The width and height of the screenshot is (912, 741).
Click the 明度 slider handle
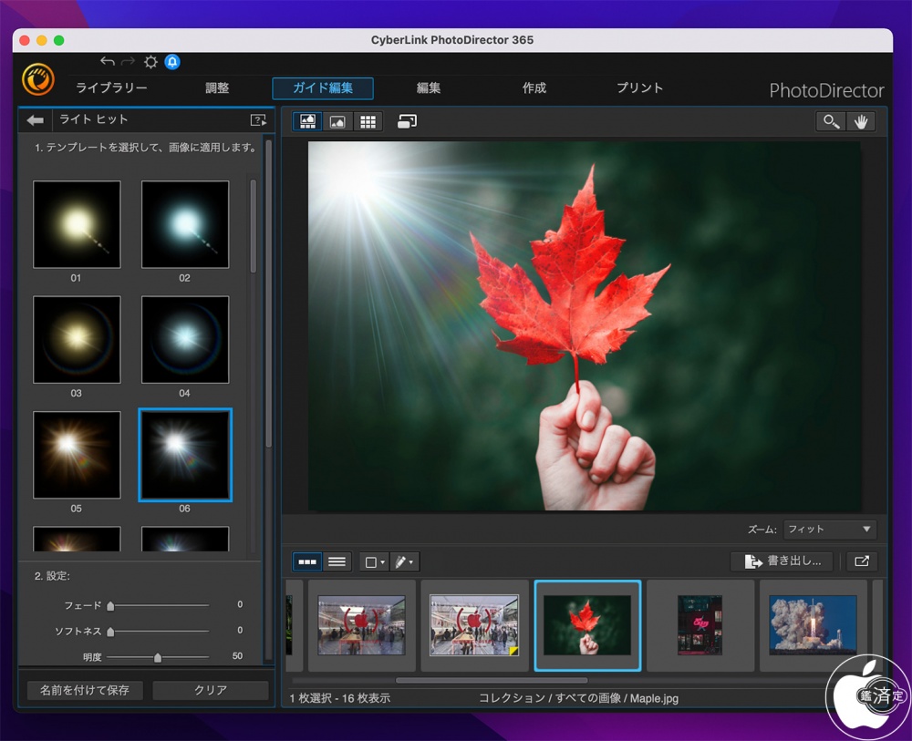(158, 656)
